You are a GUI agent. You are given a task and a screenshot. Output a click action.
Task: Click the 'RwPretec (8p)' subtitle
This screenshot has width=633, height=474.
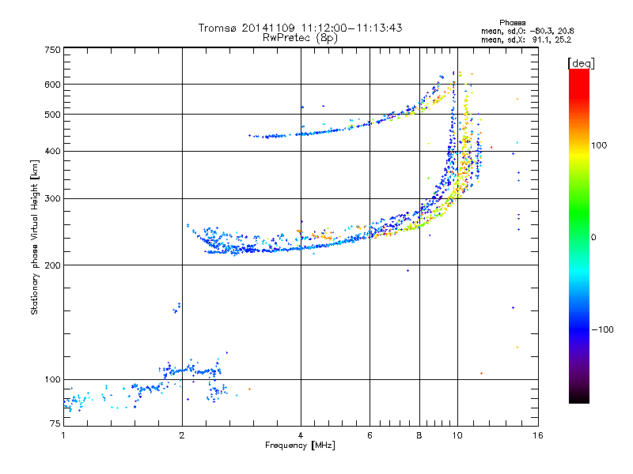coord(300,38)
